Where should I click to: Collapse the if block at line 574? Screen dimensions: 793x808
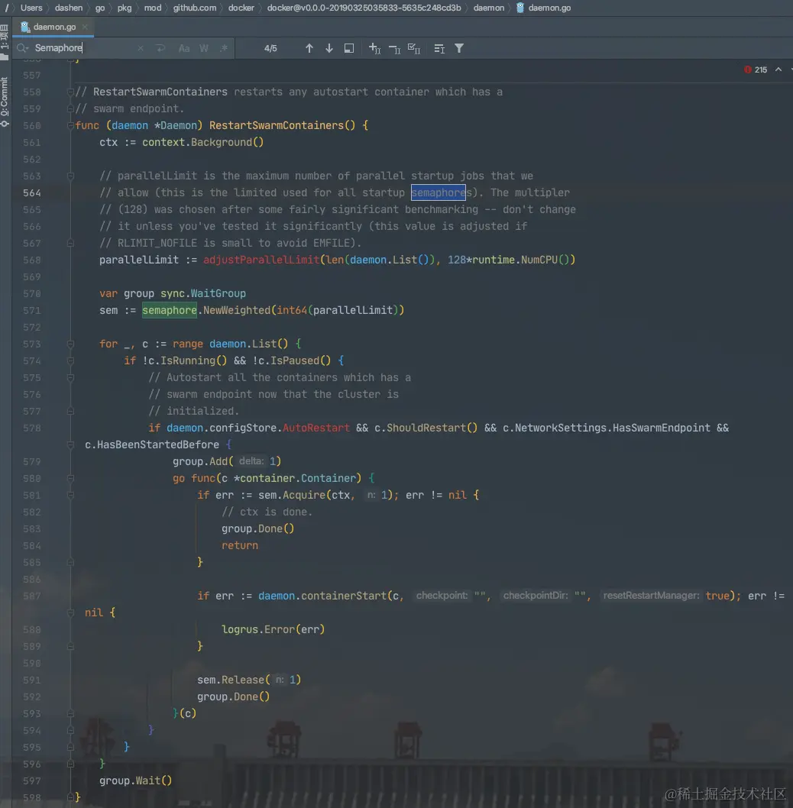70,361
